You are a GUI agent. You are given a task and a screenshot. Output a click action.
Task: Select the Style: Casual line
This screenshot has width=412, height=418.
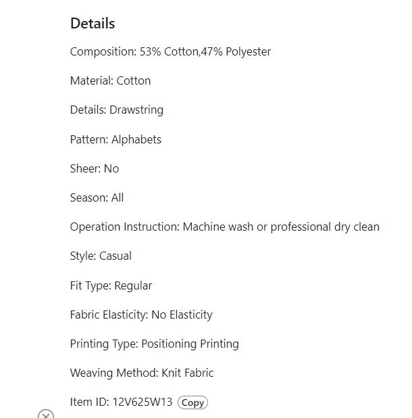pos(101,256)
